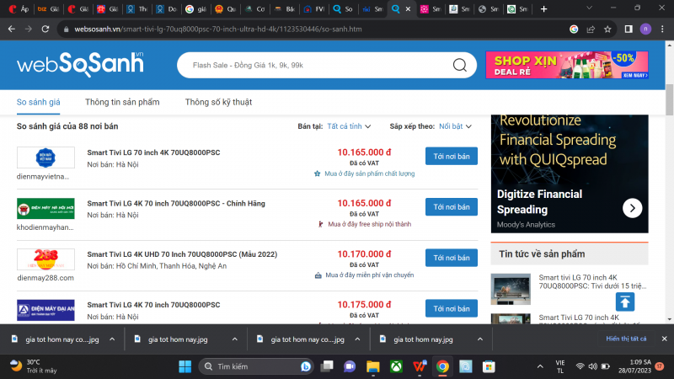Viewport: 674px width, 379px height.
Task: Open the 'Tất cả tỉnh' location dropdown
Action: click(x=349, y=126)
